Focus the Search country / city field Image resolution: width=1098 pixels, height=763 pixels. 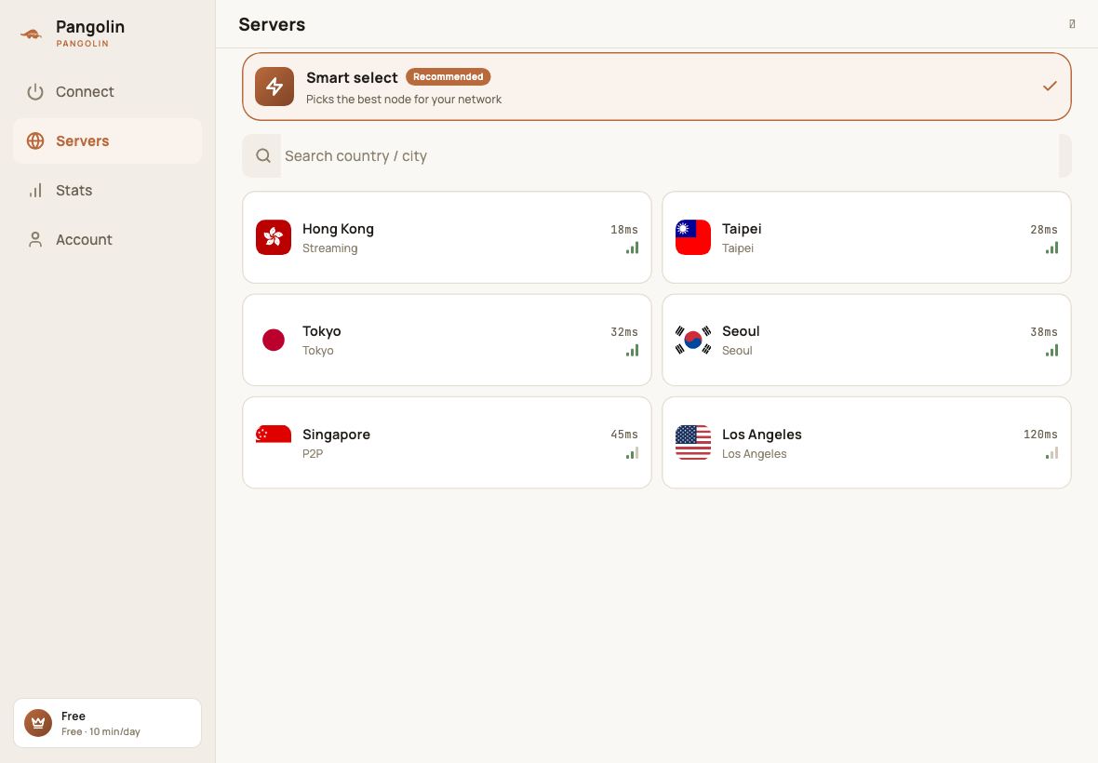click(656, 156)
